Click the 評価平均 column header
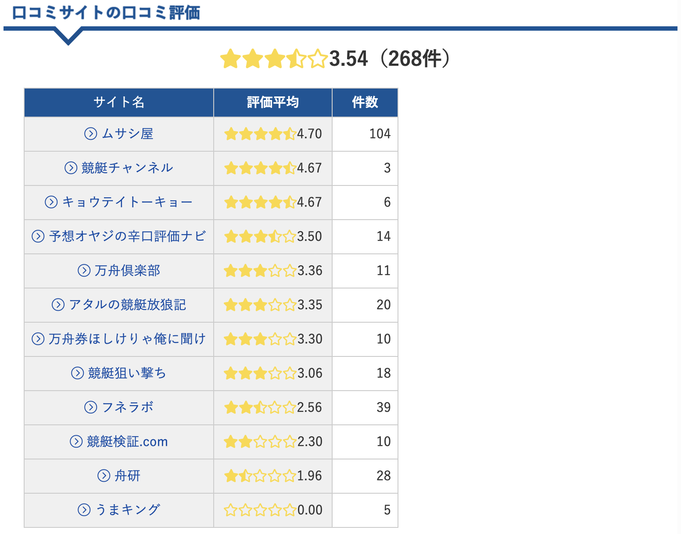The height and width of the screenshot is (534, 681). coord(272,103)
